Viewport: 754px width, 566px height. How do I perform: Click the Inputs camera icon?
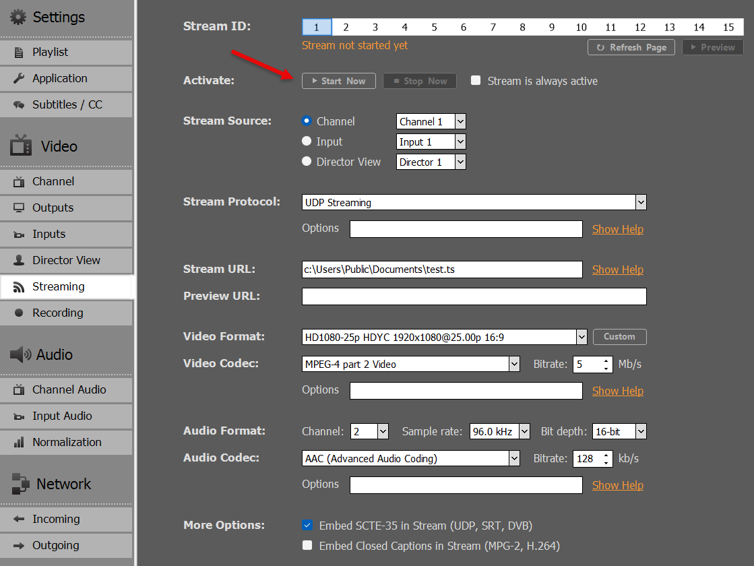19,234
